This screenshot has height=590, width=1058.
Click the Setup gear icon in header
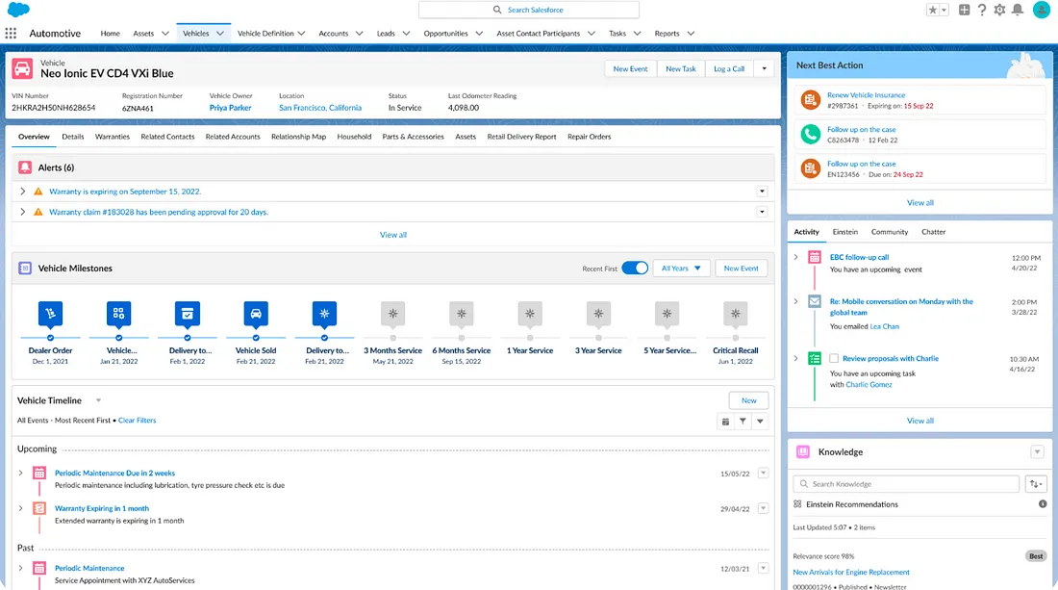[x=998, y=9]
